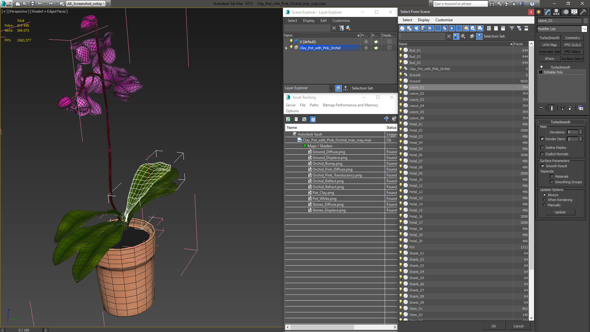The image size is (590, 332).
Task: Open Customize menu in Select From Scene
Action: [x=444, y=20]
